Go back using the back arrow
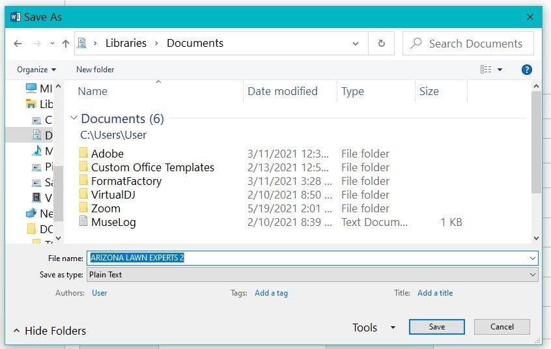551x349 pixels. coord(18,44)
